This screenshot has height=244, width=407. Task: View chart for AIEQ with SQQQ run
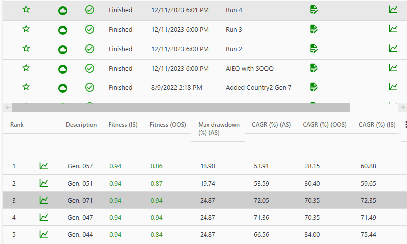click(393, 68)
